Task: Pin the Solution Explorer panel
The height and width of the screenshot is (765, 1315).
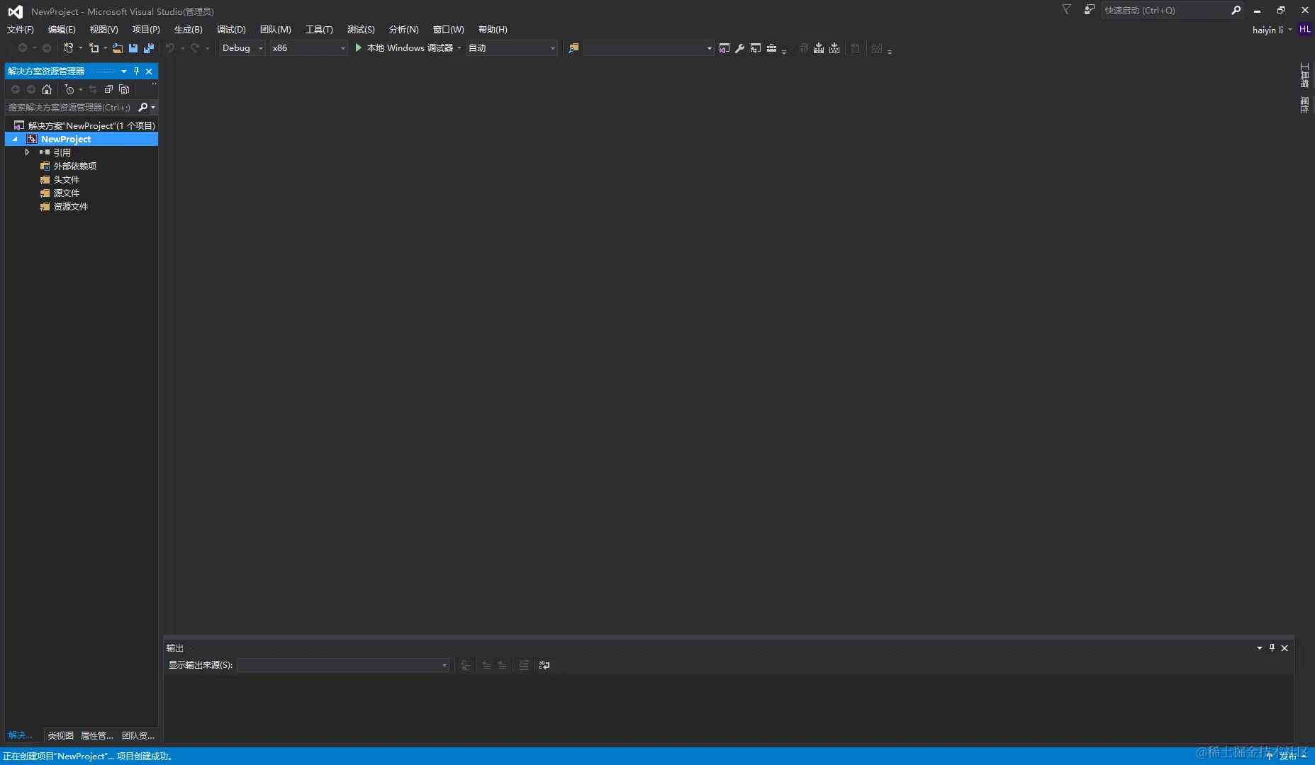Action: click(x=136, y=71)
